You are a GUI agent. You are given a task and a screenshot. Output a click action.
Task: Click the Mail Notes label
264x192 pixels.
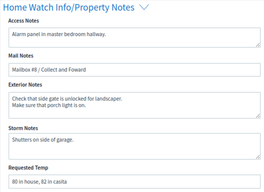(21, 55)
